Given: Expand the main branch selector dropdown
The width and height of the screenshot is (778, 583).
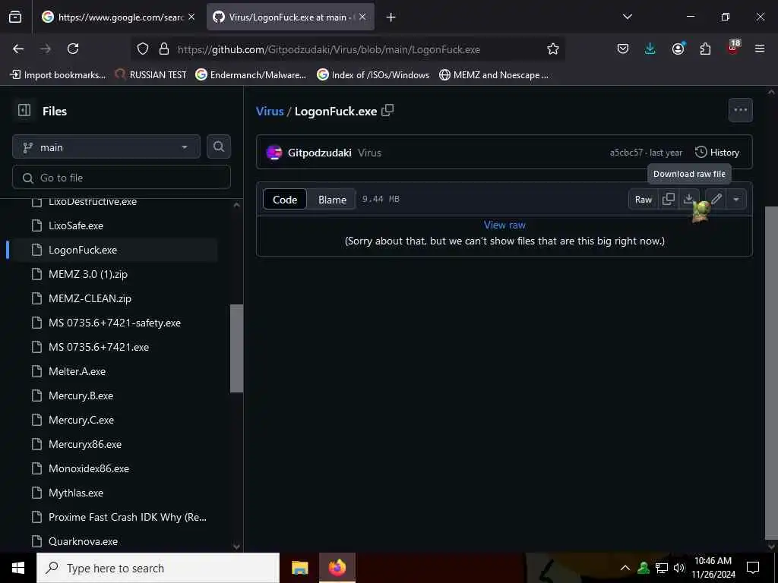Looking at the screenshot, I should click(106, 147).
